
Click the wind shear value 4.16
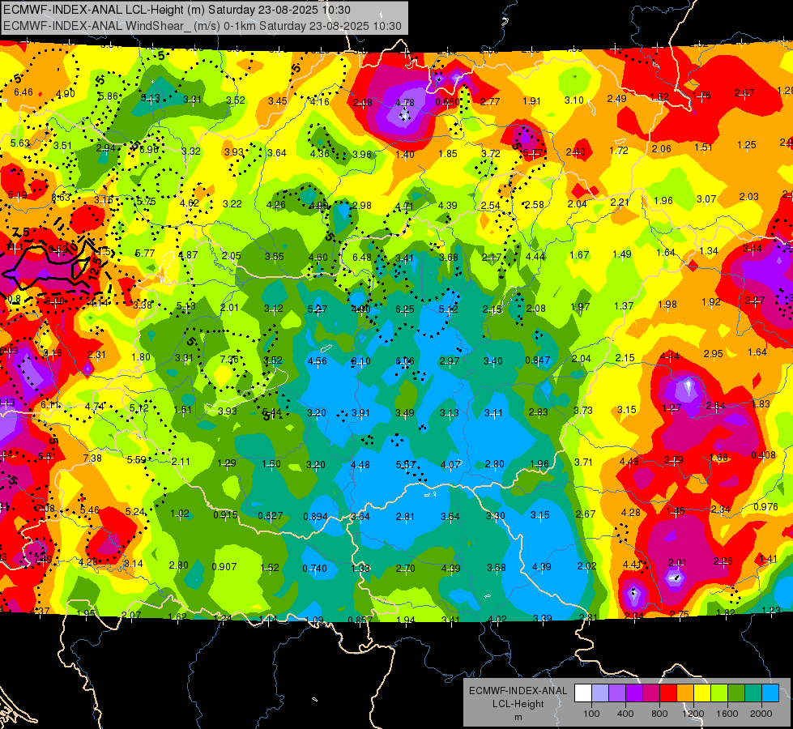tap(320, 102)
